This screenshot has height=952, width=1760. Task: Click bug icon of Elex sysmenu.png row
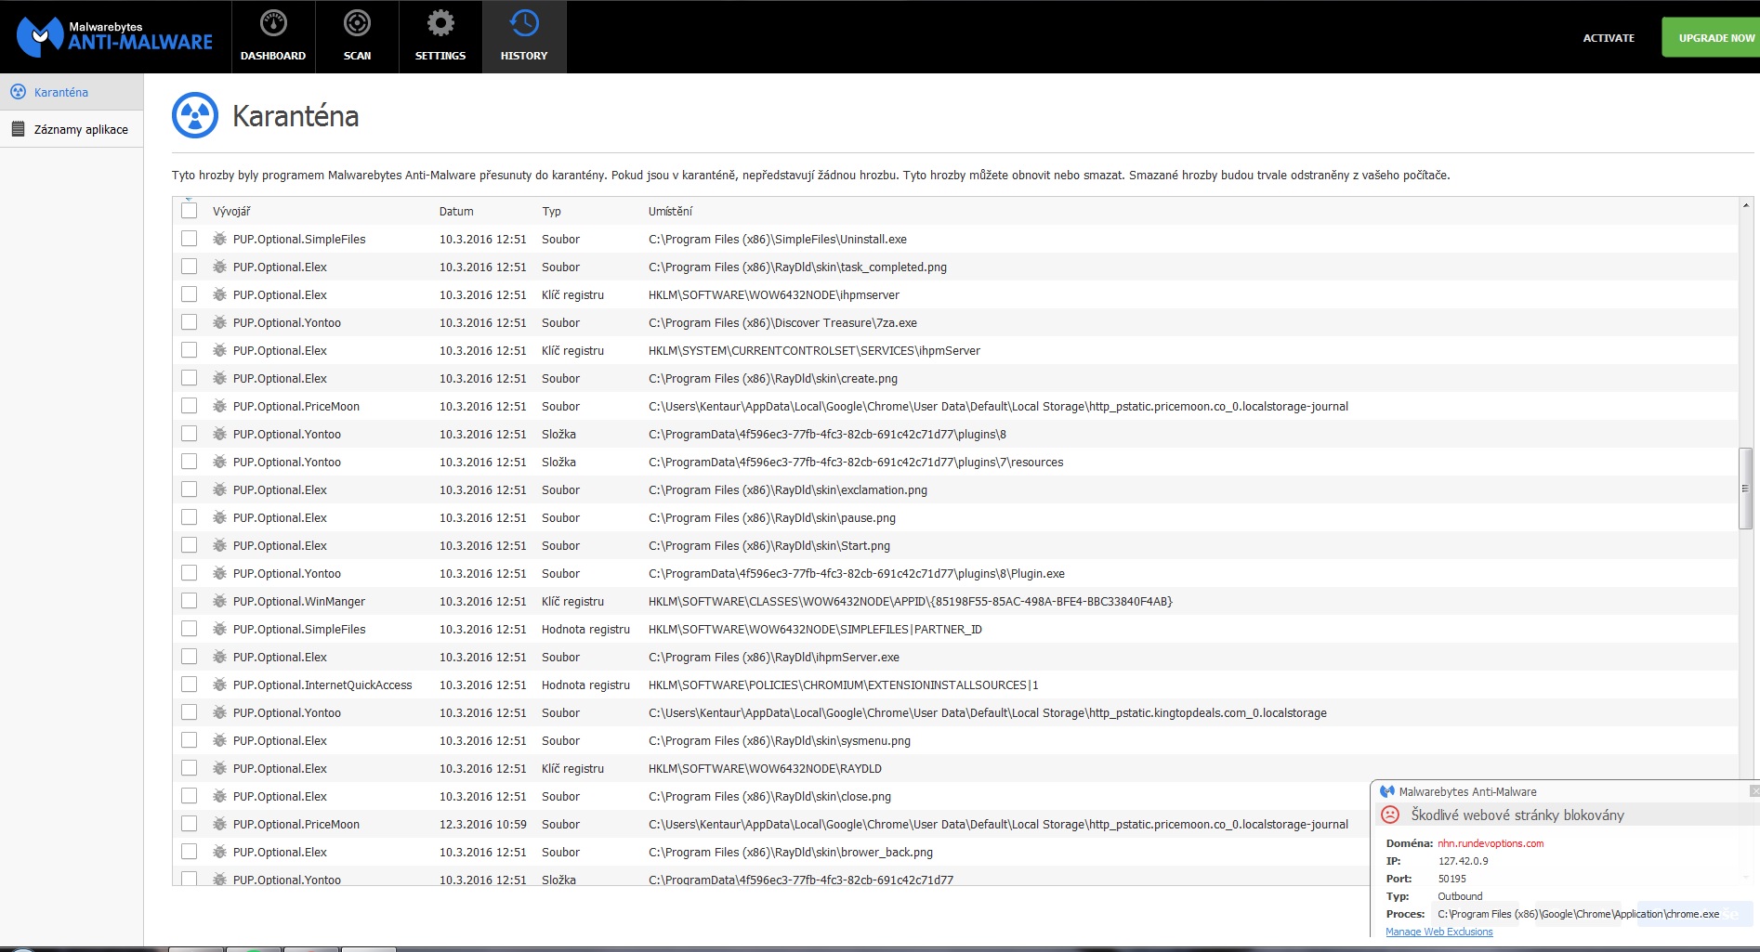tap(219, 740)
